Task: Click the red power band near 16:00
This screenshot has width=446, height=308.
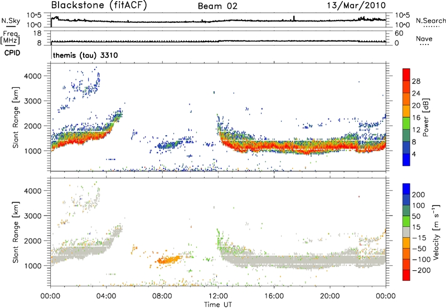Action: (274, 146)
